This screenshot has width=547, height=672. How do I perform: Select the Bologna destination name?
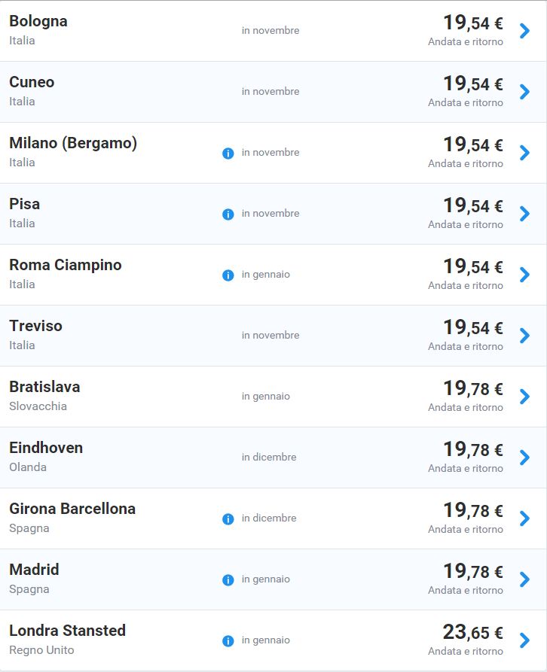[38, 21]
